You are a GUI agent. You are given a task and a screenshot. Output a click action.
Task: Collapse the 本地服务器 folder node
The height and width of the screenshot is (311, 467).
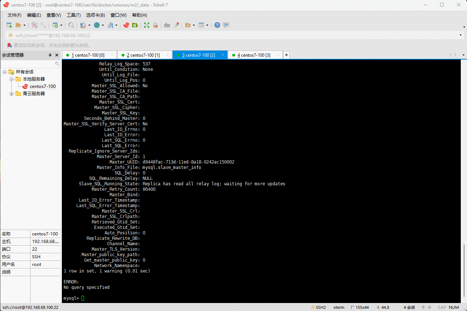tap(12, 79)
